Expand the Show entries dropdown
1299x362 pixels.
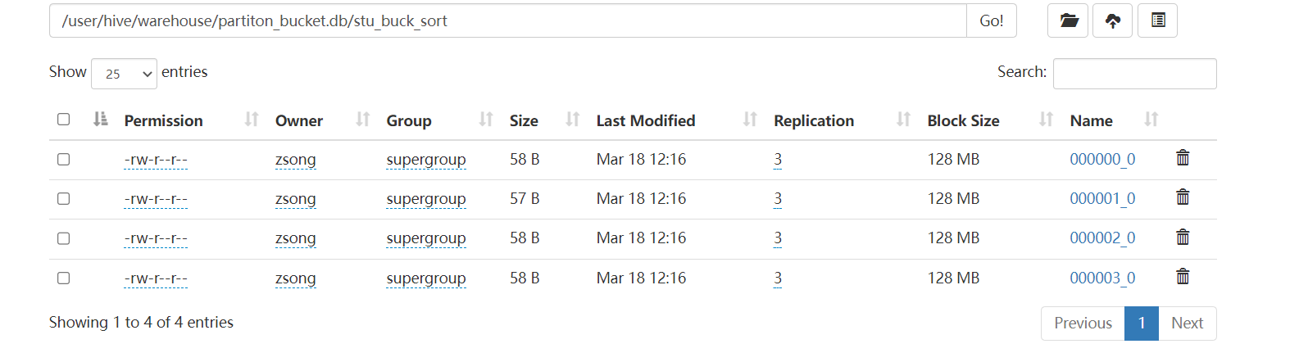coord(124,74)
